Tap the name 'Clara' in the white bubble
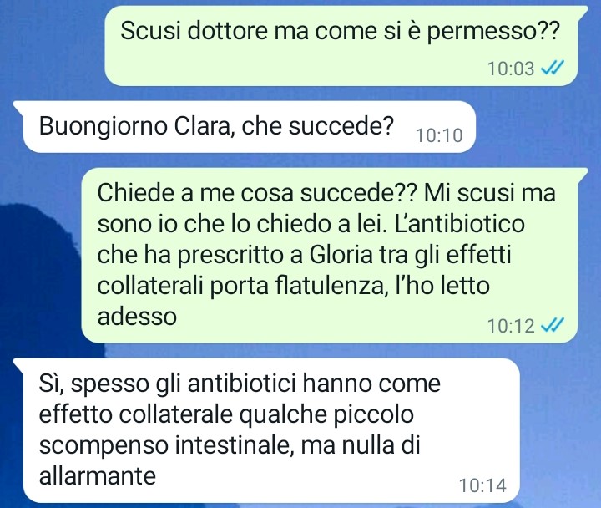Screen dimensions: 601x508 [203, 126]
